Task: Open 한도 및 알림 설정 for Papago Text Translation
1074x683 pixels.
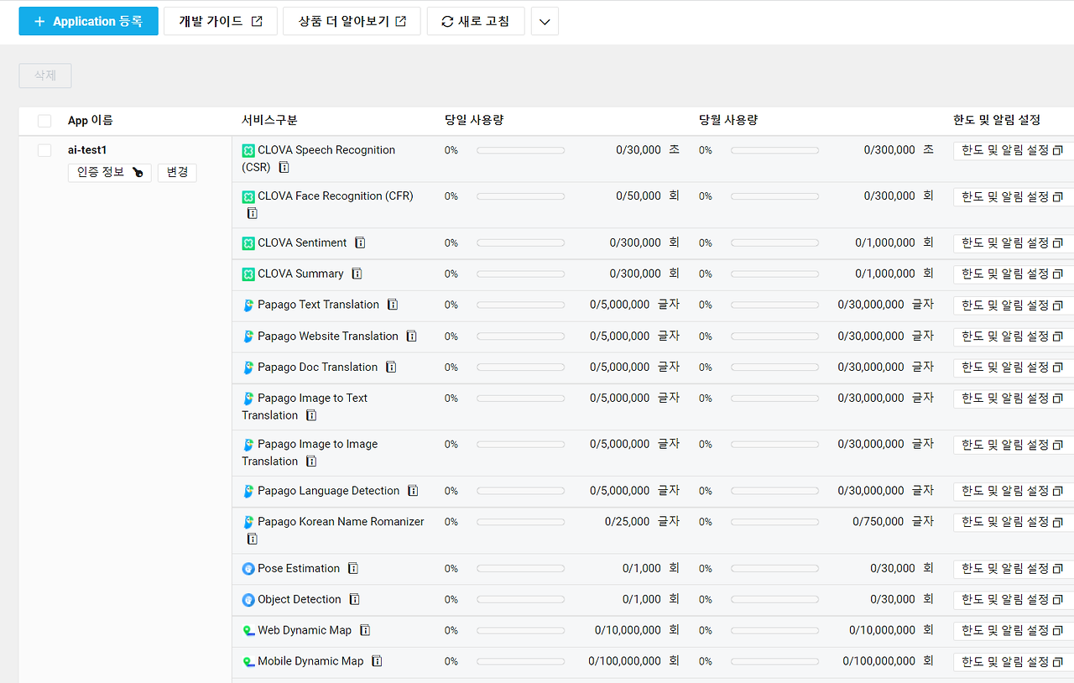Action: (1014, 305)
